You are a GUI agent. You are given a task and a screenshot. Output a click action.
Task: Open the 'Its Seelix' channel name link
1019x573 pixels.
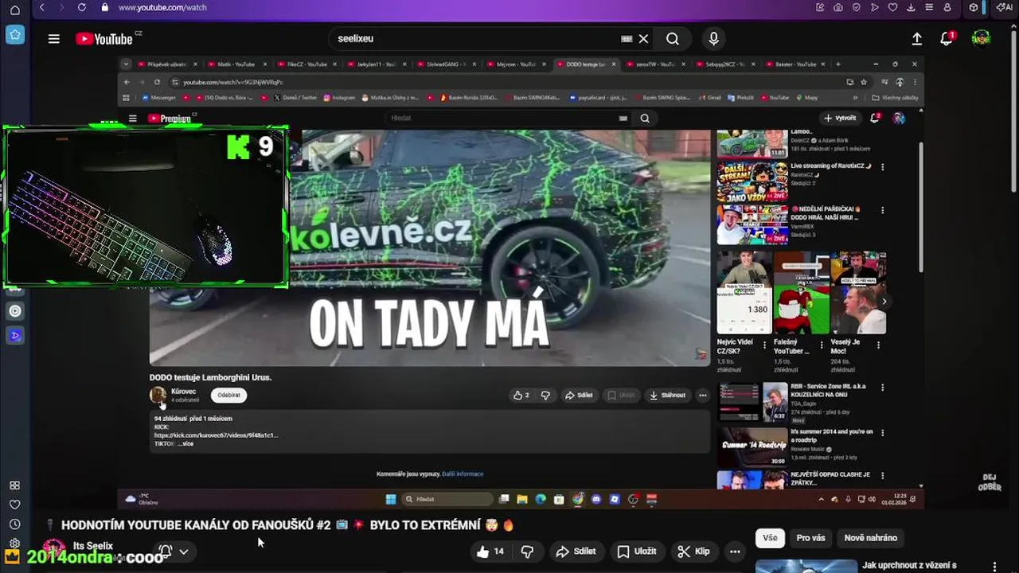tap(93, 546)
